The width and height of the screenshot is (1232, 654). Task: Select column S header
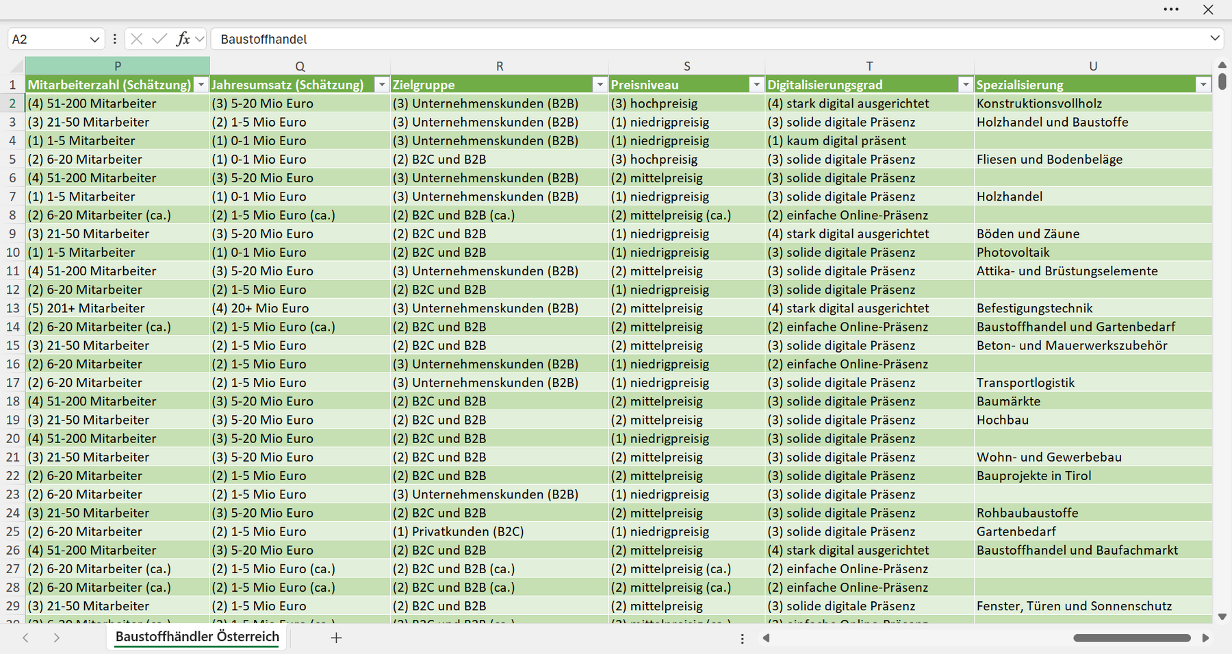click(x=687, y=66)
